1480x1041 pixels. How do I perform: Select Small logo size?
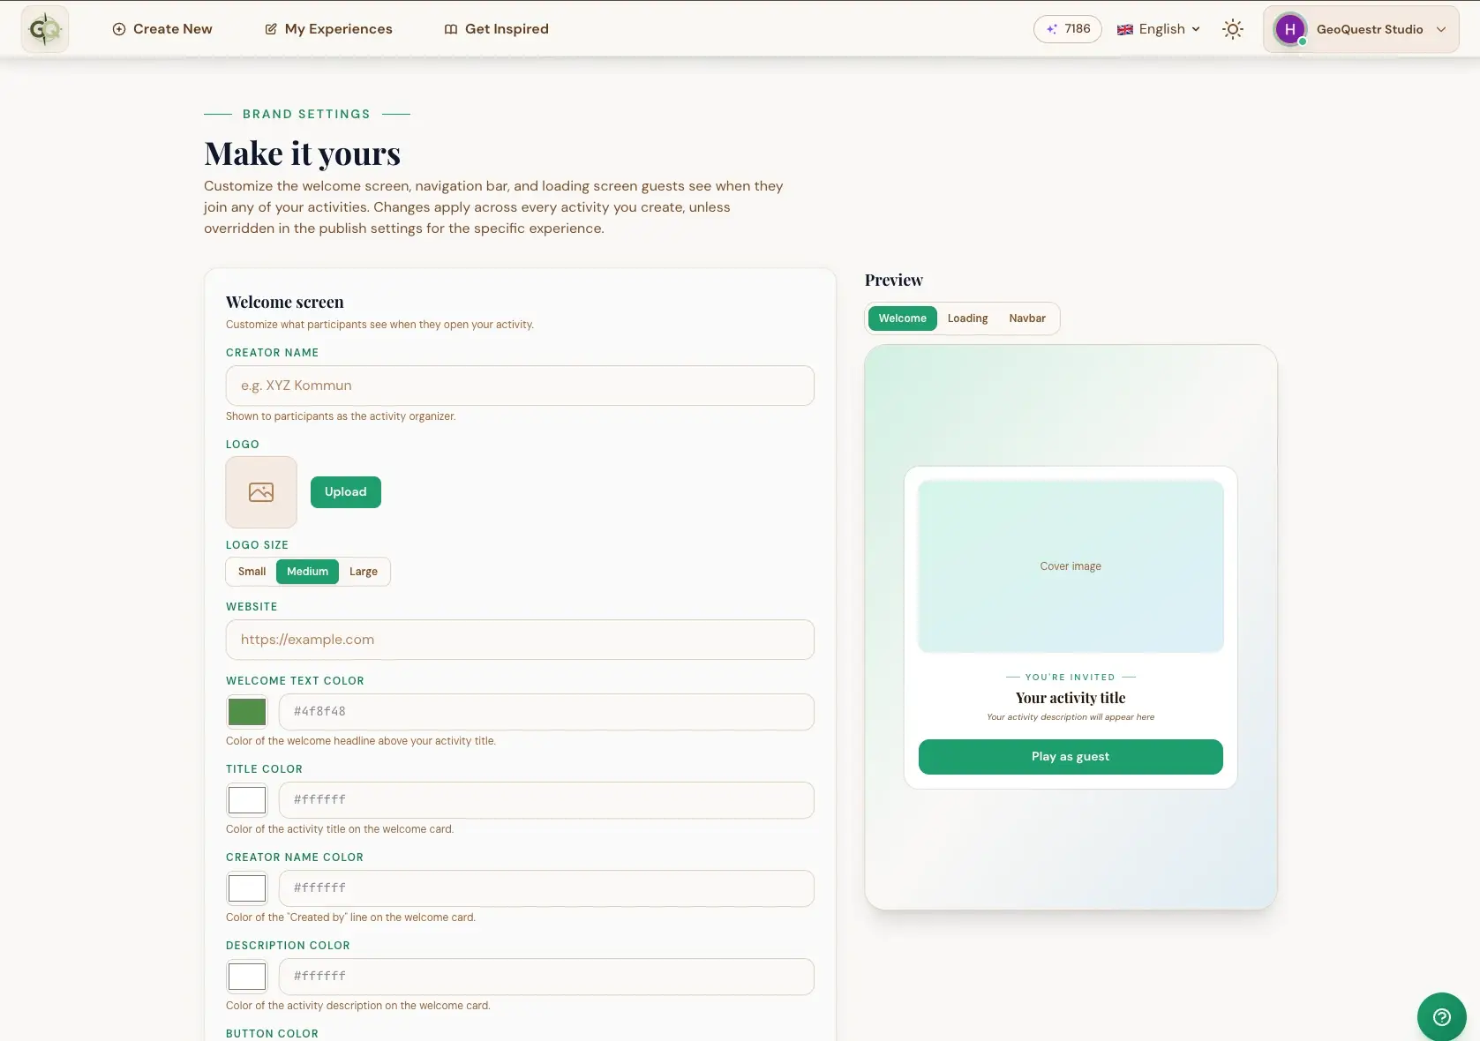pos(252,572)
